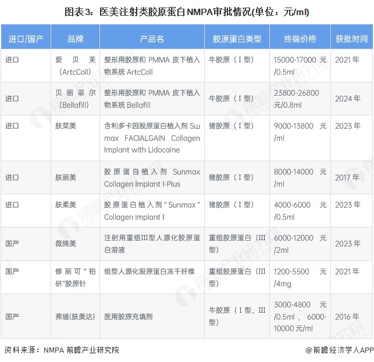Click source note '资料来源：NMPA 前瞻产业研究院'
The image size is (374, 362).
click(x=62, y=350)
